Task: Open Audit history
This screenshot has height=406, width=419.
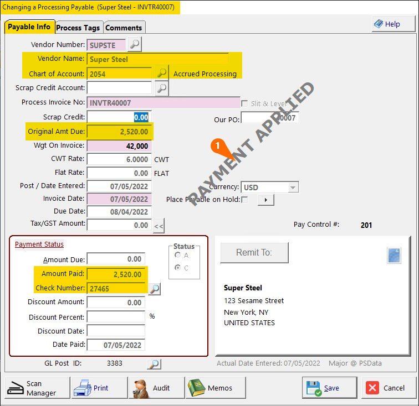Action: pos(157,388)
